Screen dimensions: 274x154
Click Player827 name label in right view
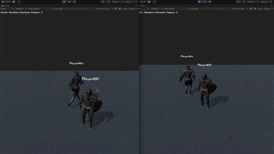pos(205,65)
